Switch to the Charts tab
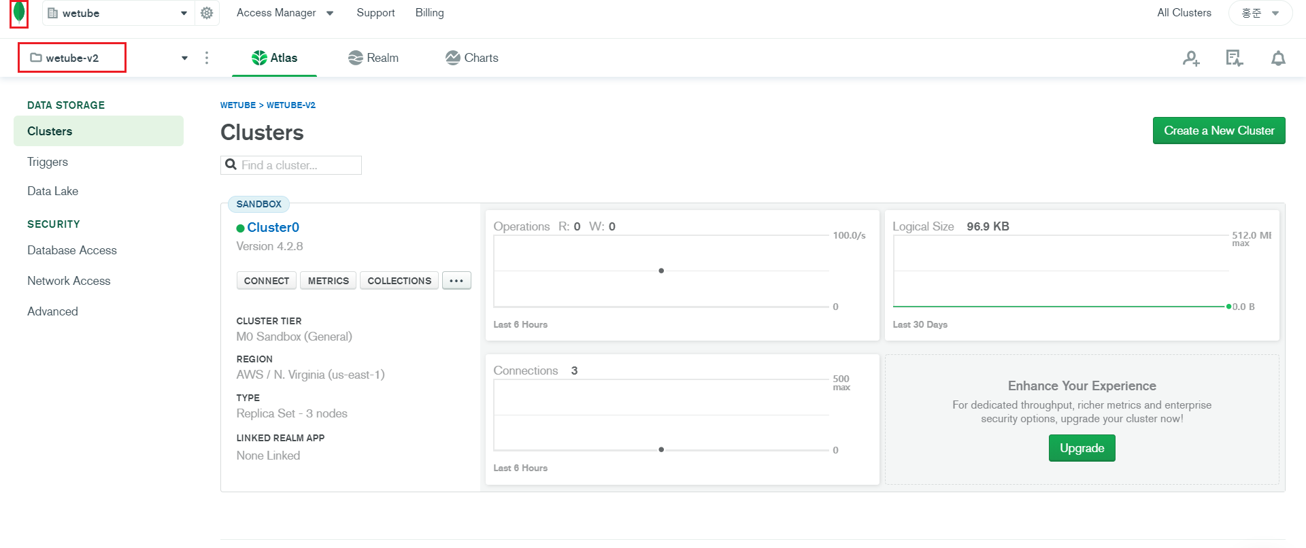Viewport: 1306px width, 548px height. [472, 58]
